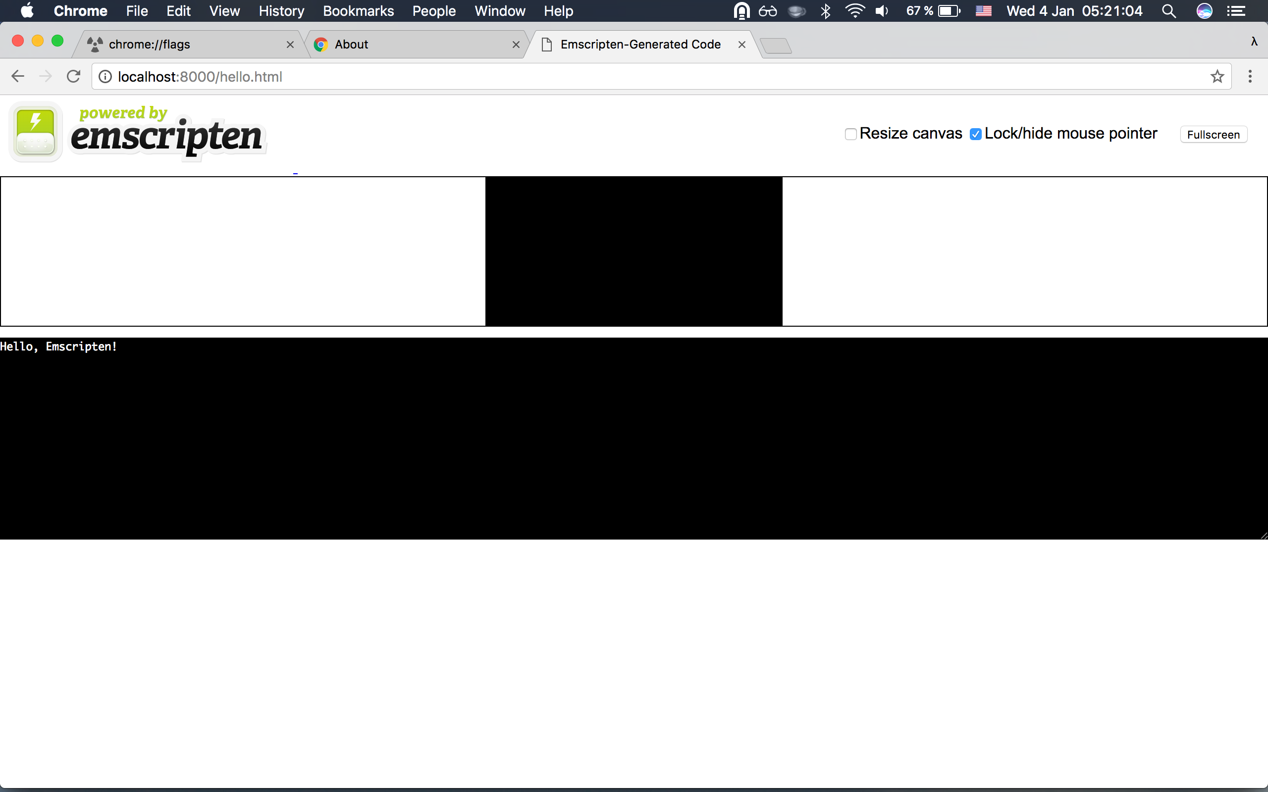
Task: Open Bluetooth menu bar icon
Action: tap(825, 11)
